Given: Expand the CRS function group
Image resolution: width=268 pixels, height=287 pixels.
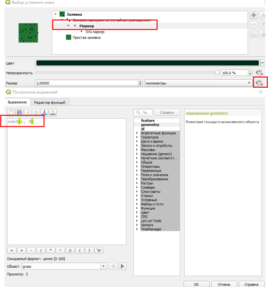Looking at the screenshot, I should pos(137,216).
